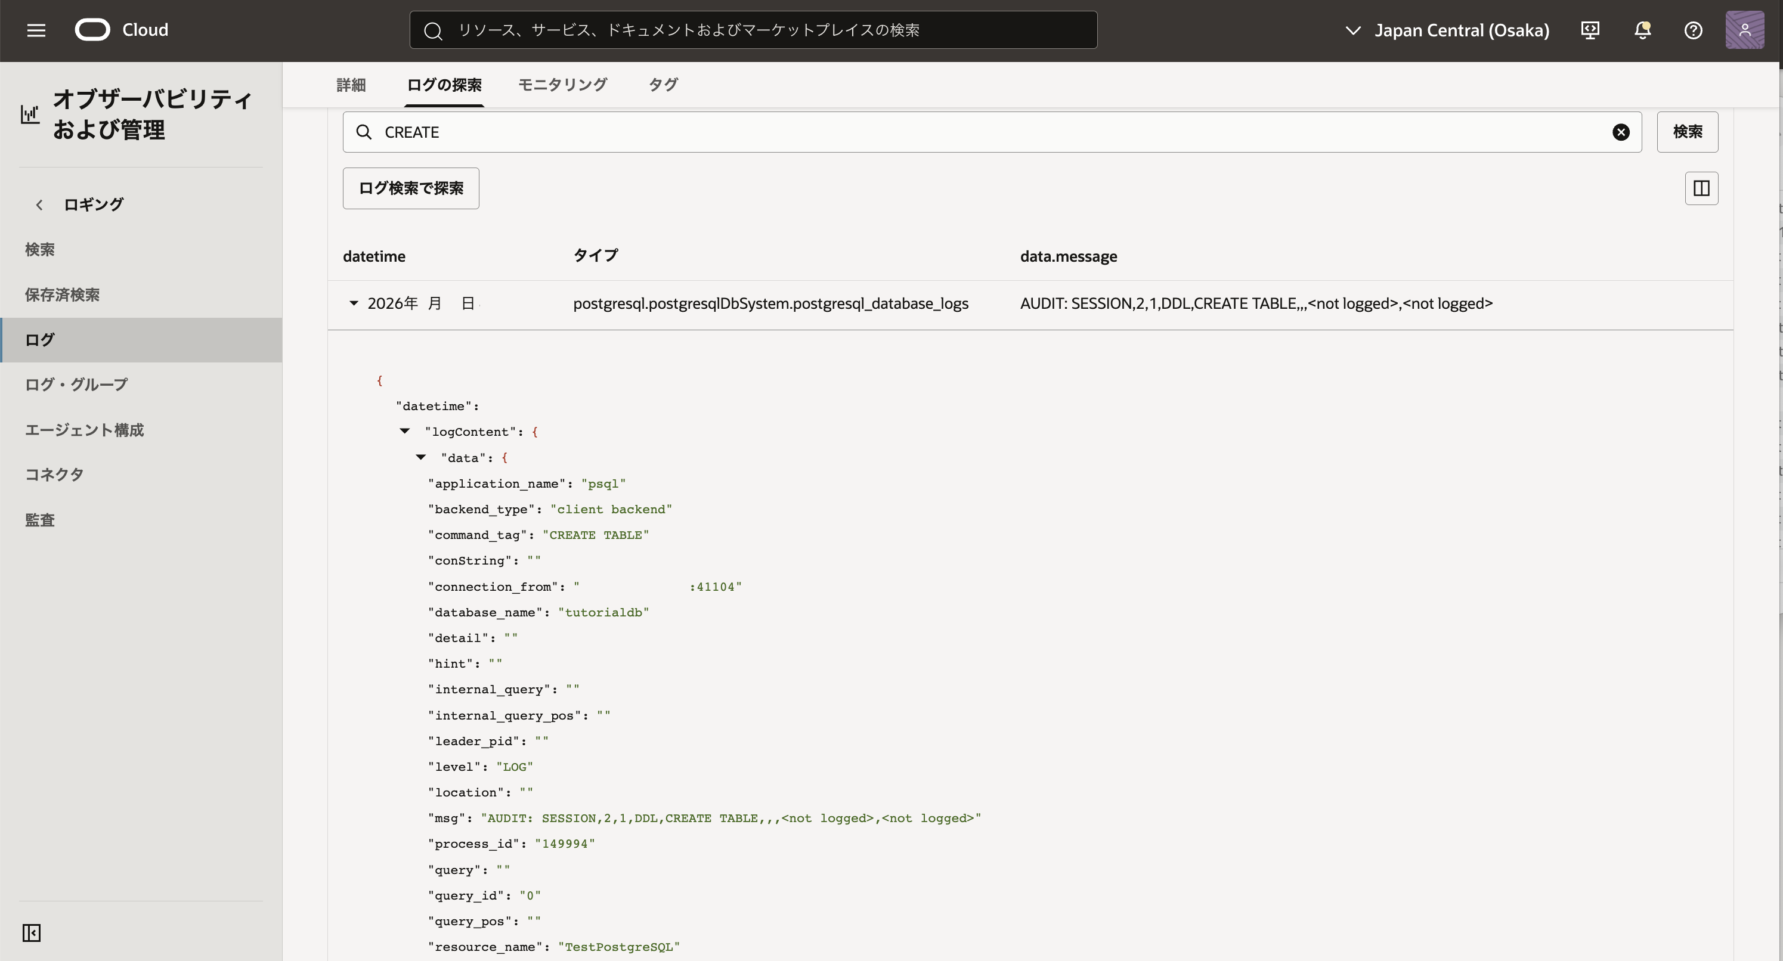This screenshot has width=1783, height=961.
Task: Click the command_tag "CREATE TABLE" value
Action: [596, 535]
